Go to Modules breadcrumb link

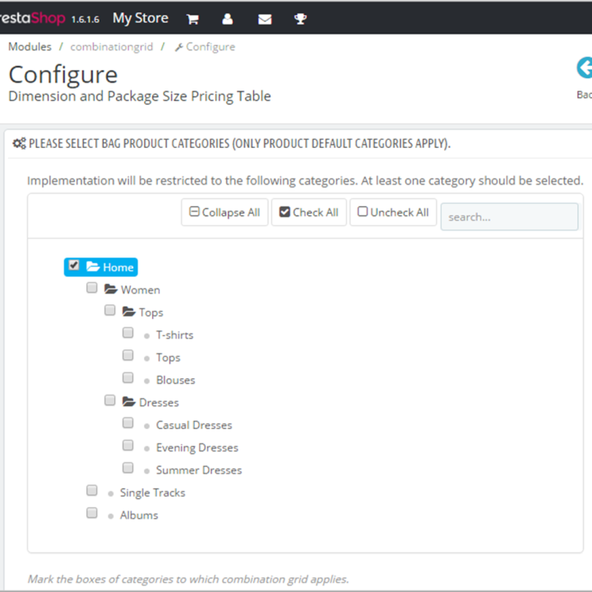tap(30, 47)
